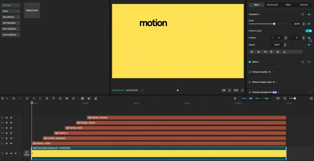Image resolution: width=314 pixels, height=161 pixels.
Task: Enable the Change background checkbox
Action: pyautogui.click(x=250, y=92)
